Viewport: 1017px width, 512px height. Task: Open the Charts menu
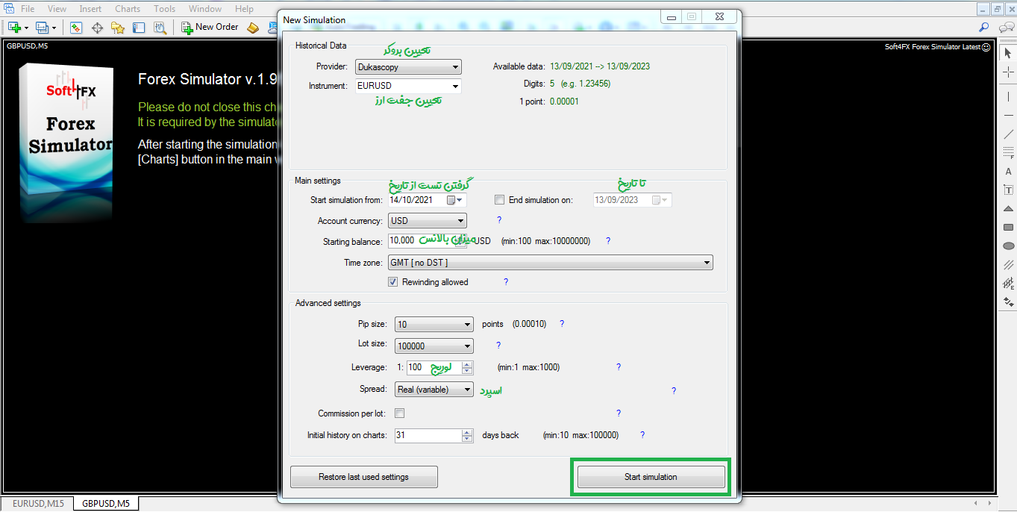tap(128, 9)
